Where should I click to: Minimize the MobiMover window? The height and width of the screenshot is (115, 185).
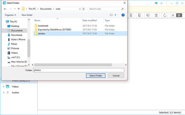point(172,3)
